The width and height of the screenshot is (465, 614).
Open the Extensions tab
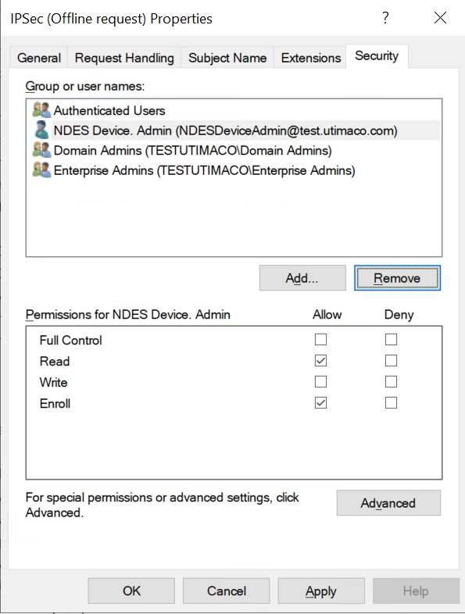pos(311,58)
